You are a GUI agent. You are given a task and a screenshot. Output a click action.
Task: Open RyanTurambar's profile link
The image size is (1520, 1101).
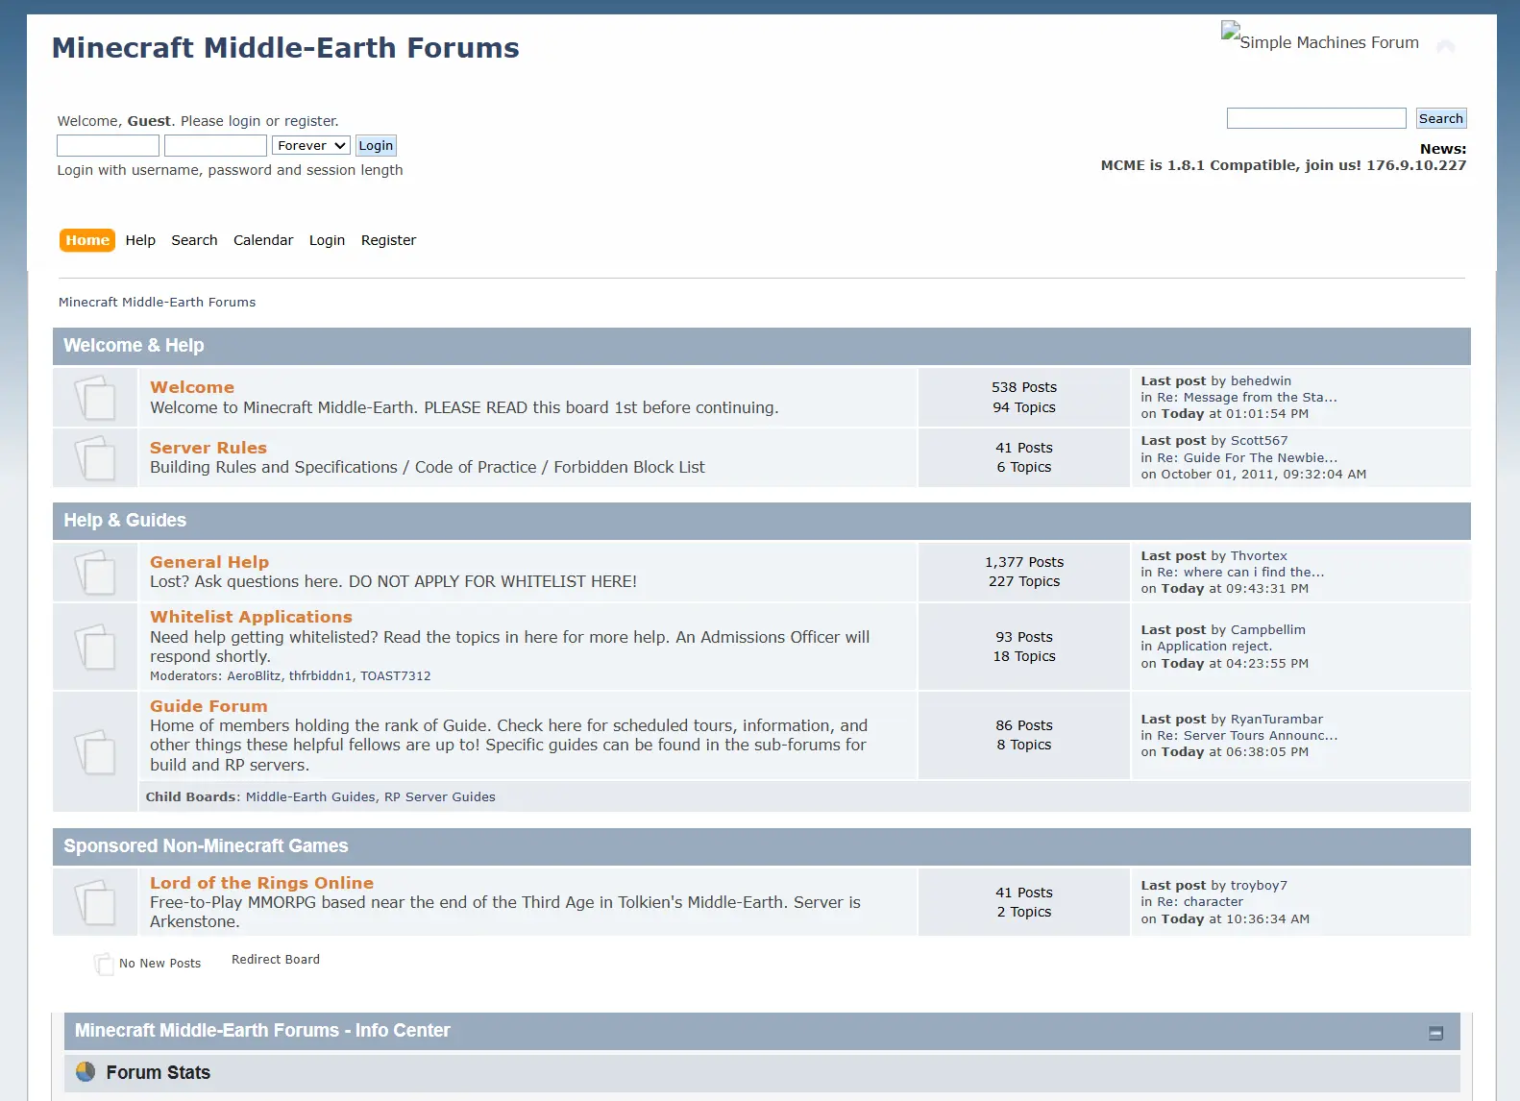pyautogui.click(x=1277, y=720)
